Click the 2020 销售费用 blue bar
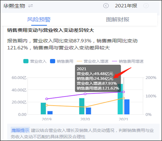 (88, 111)
